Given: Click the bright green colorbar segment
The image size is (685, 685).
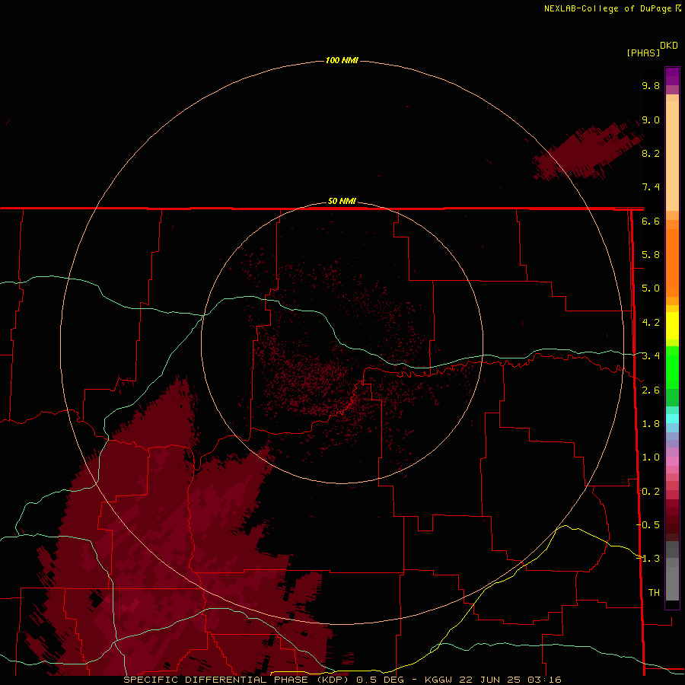Looking at the screenshot, I should click(x=672, y=367).
